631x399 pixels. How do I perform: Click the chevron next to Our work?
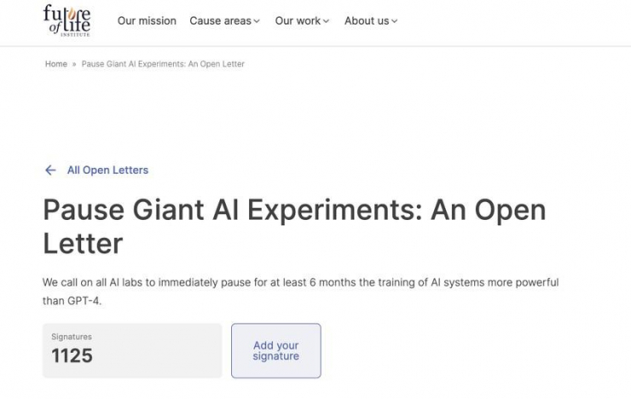(x=326, y=21)
